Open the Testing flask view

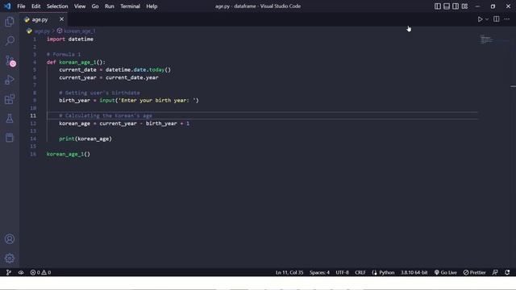tap(10, 118)
